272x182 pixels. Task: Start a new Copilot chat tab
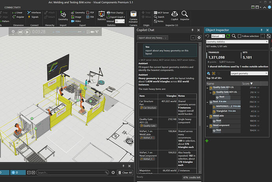tap(193, 37)
